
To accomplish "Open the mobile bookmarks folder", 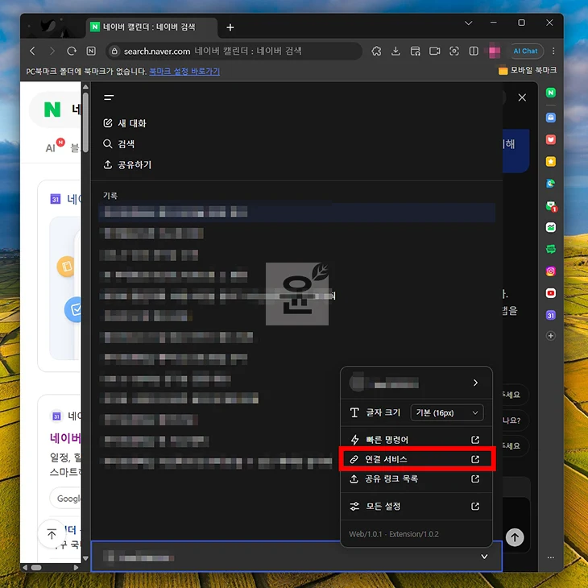I will pos(528,70).
